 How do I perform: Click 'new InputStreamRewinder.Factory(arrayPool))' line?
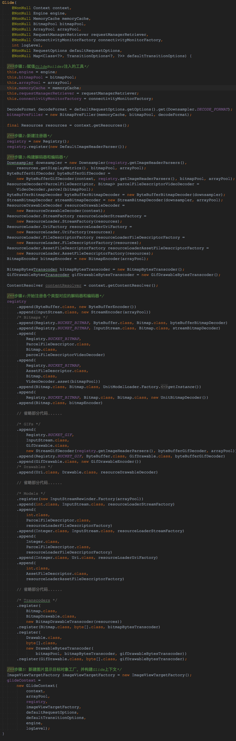(x=80, y=499)
